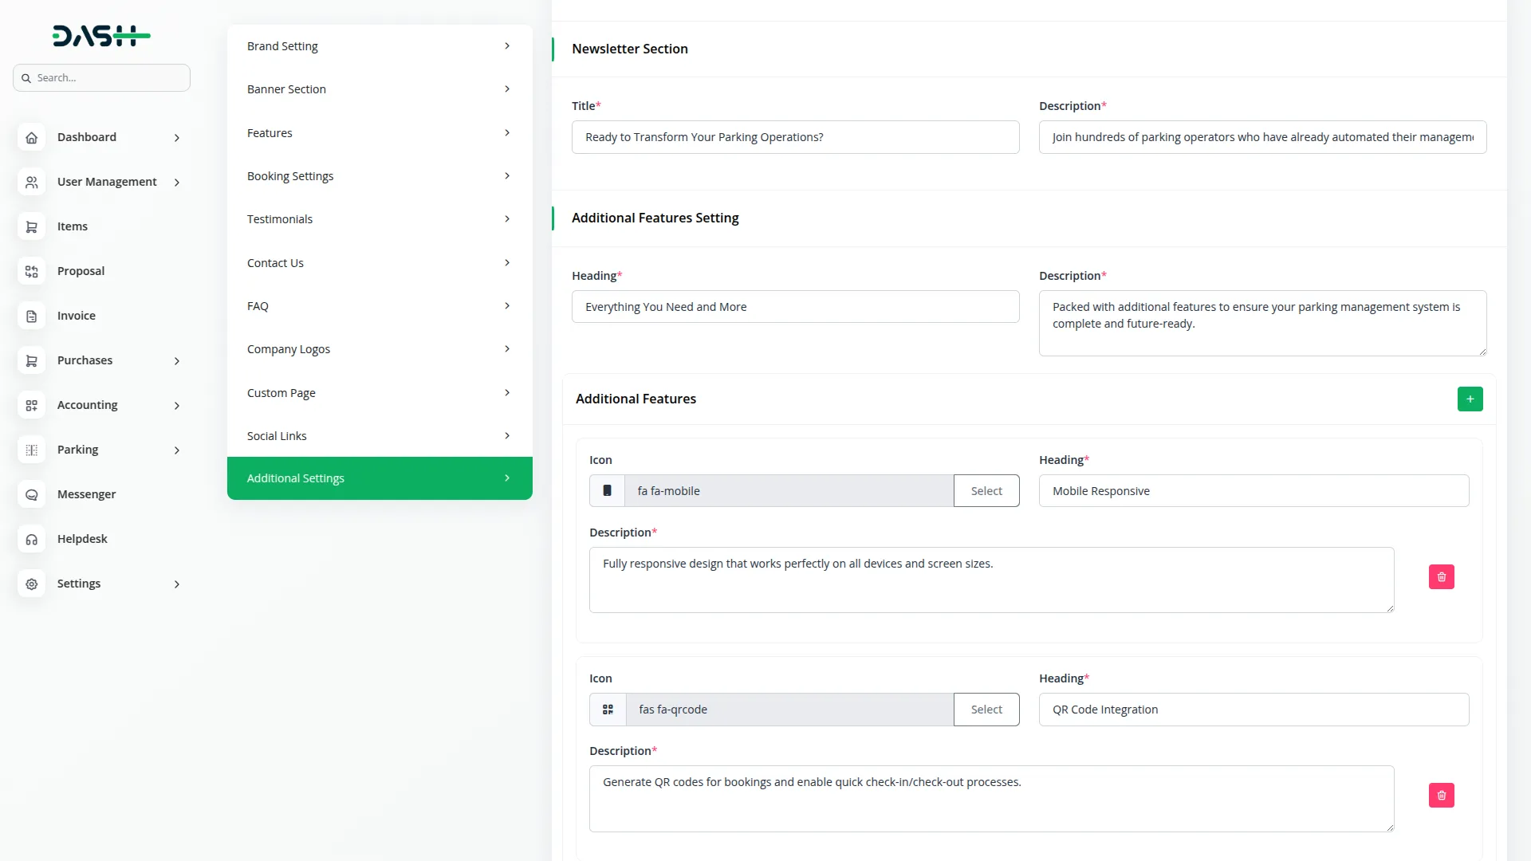Click the Dashboard home icon in the sidebar
The image size is (1531, 861).
pyautogui.click(x=31, y=137)
